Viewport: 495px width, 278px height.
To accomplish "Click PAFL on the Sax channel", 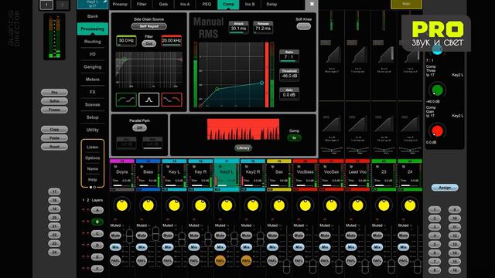I will click(x=272, y=261).
